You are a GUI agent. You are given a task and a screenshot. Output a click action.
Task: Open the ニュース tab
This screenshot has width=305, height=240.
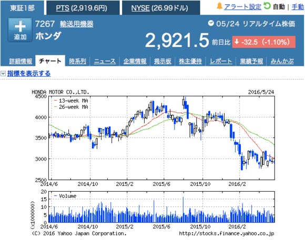[x=105, y=61]
